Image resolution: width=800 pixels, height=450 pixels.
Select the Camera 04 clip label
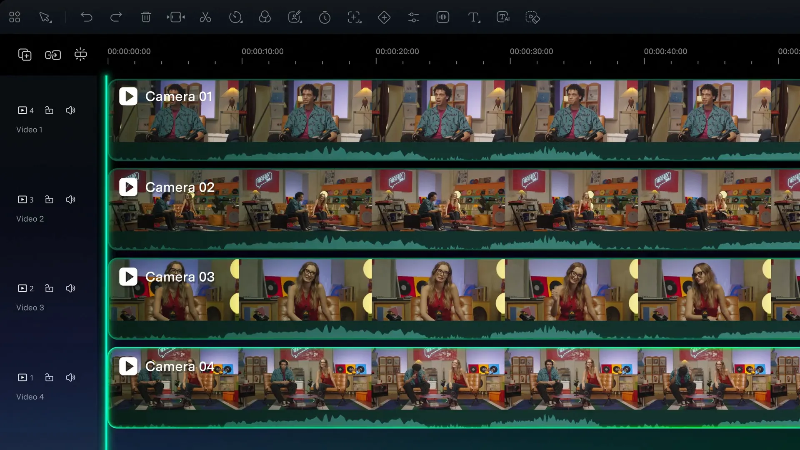point(180,366)
